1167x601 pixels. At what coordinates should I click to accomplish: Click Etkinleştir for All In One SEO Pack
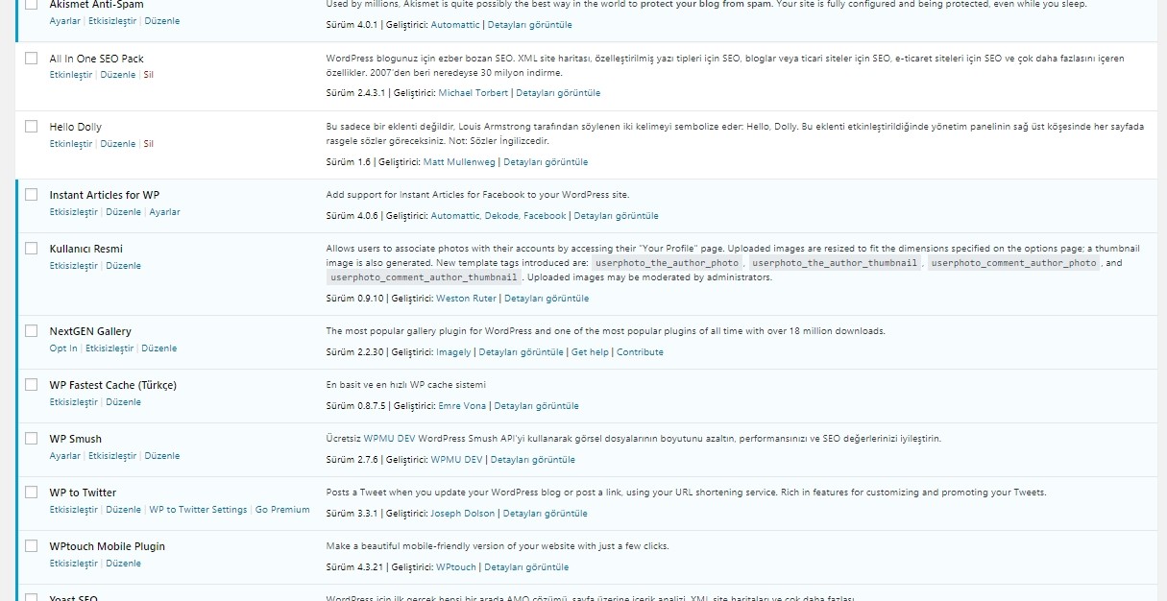71,75
